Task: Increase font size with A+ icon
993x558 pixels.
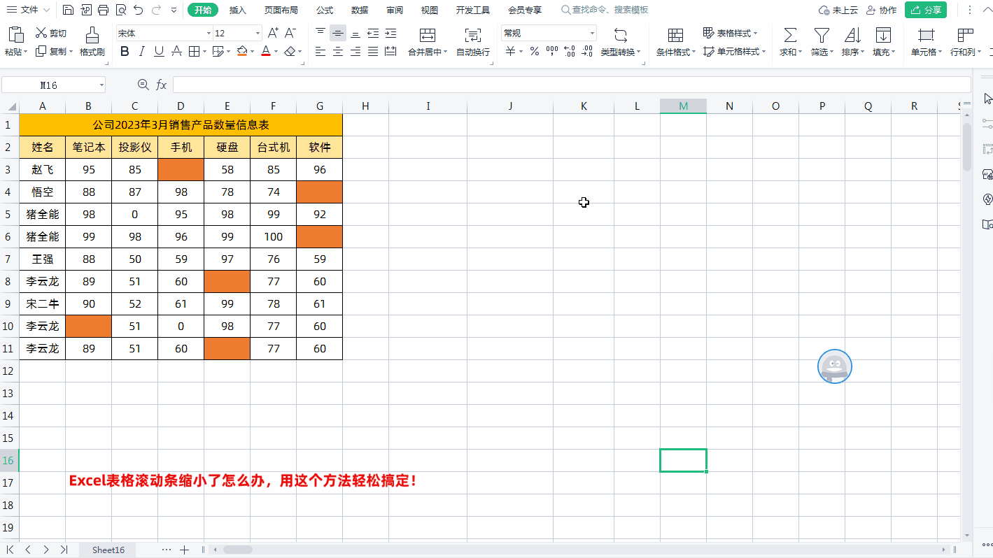Action: point(274,33)
